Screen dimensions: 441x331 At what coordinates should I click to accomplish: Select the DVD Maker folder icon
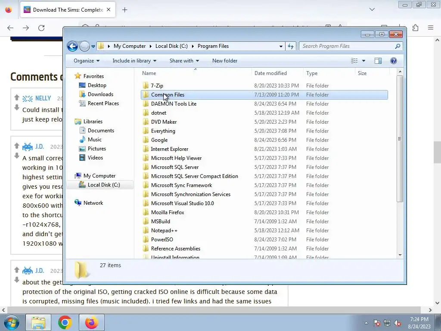146,122
